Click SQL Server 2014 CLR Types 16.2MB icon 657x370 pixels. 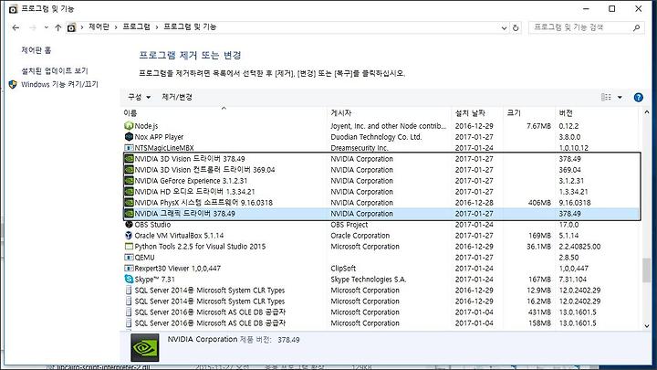[x=129, y=301]
